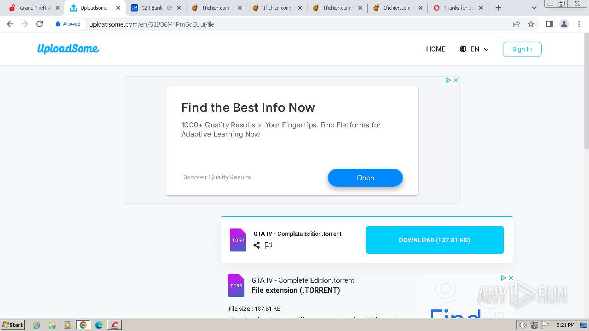
Task: Open the browser side panel icon
Action: point(549,24)
